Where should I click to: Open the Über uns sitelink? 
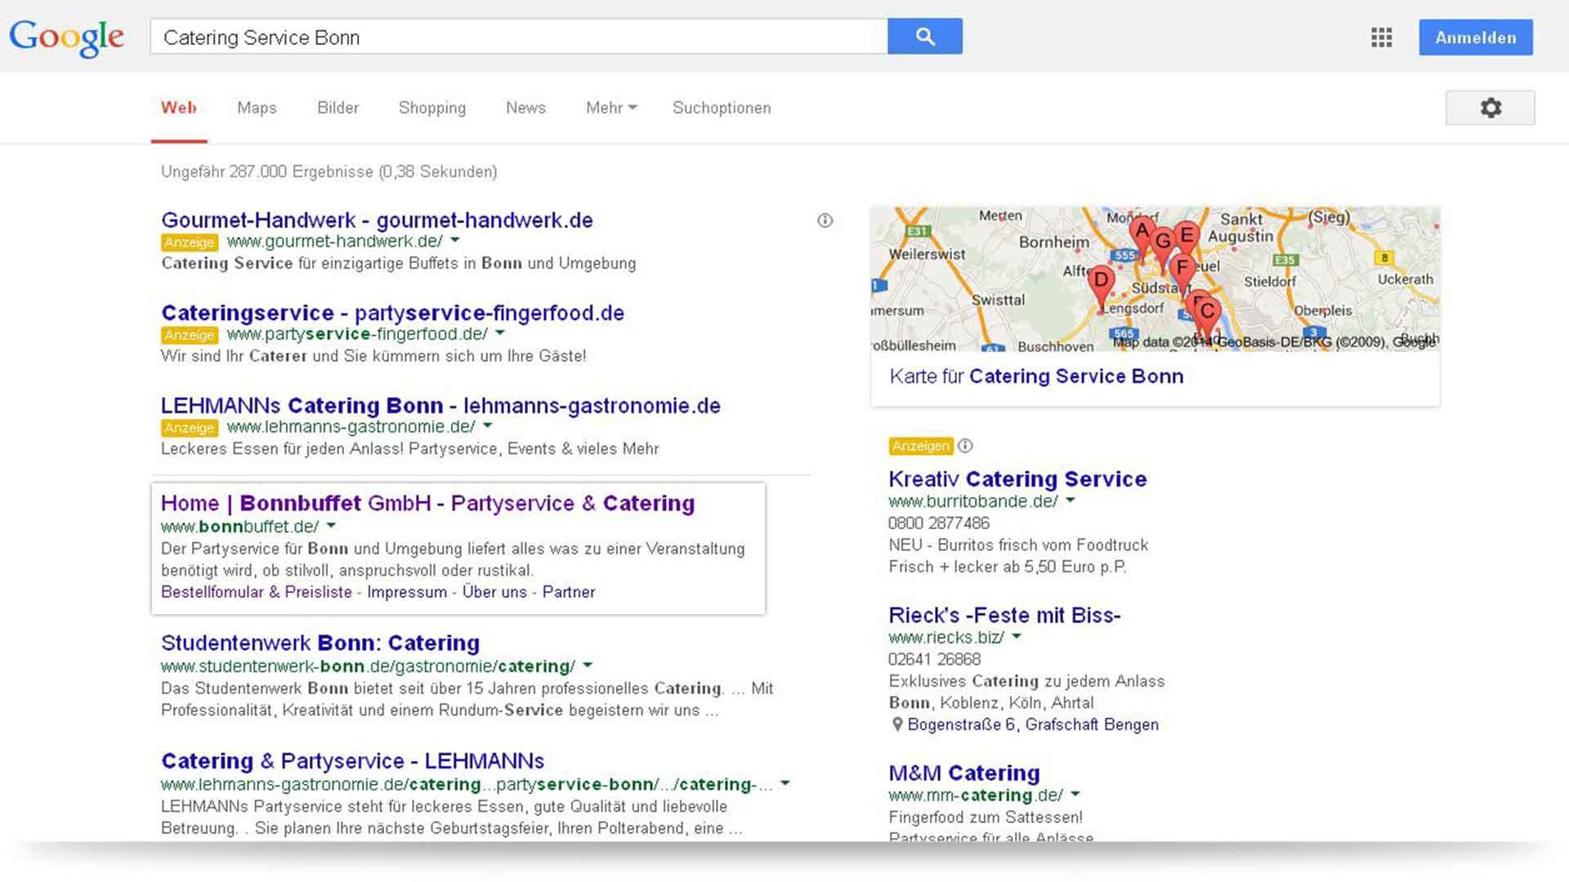(x=494, y=592)
